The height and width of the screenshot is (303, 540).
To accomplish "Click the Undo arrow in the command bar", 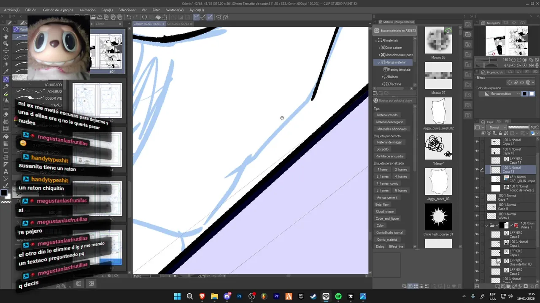I will click(x=129, y=17).
